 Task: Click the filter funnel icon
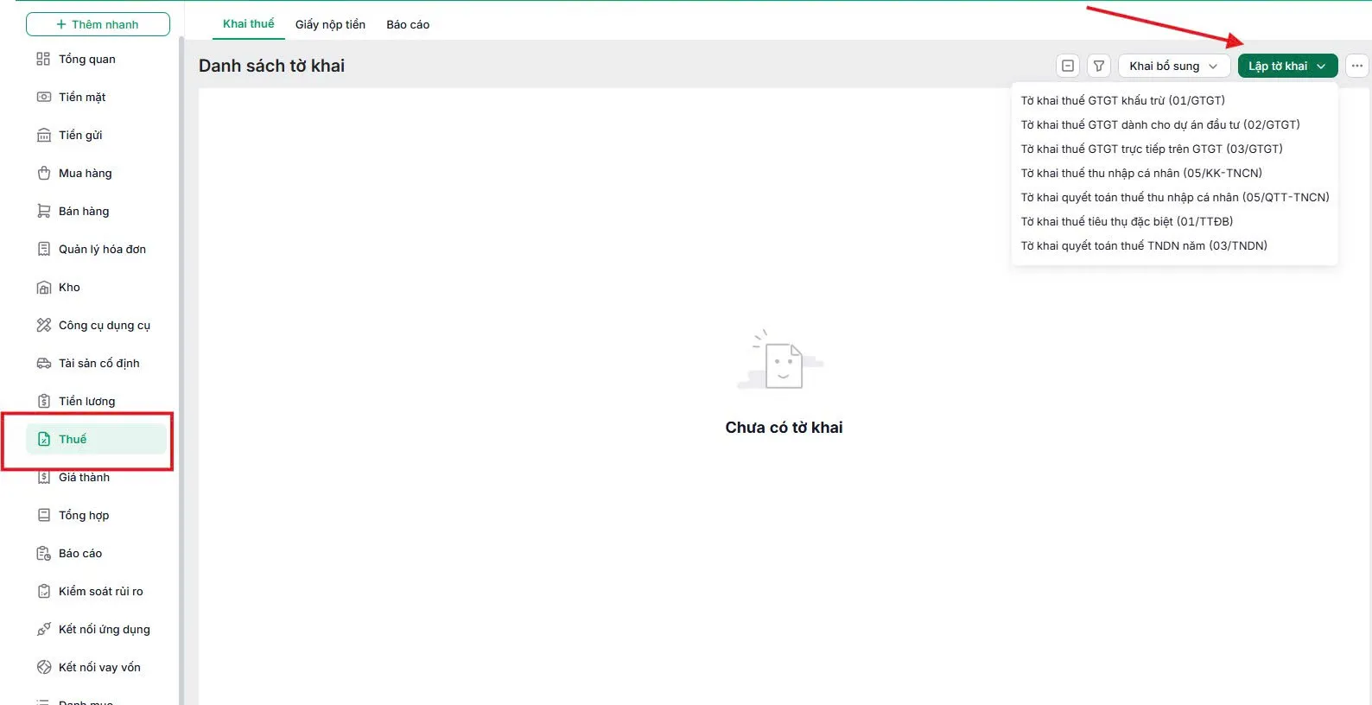[1099, 66]
